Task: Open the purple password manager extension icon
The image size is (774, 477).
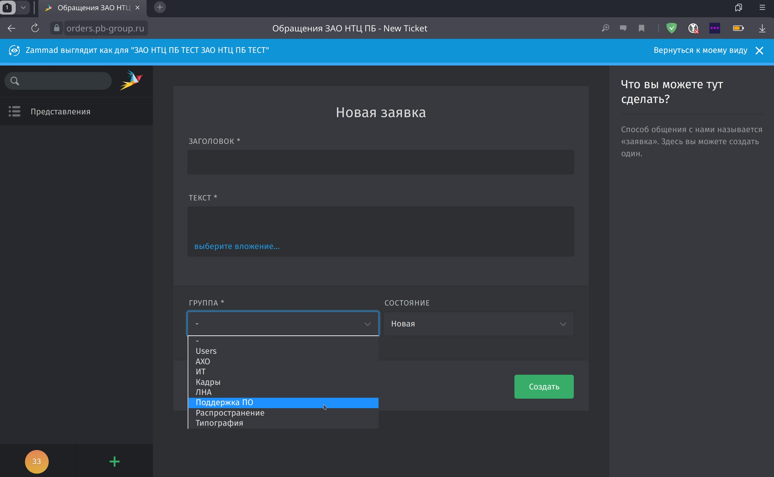Action: 715,28
